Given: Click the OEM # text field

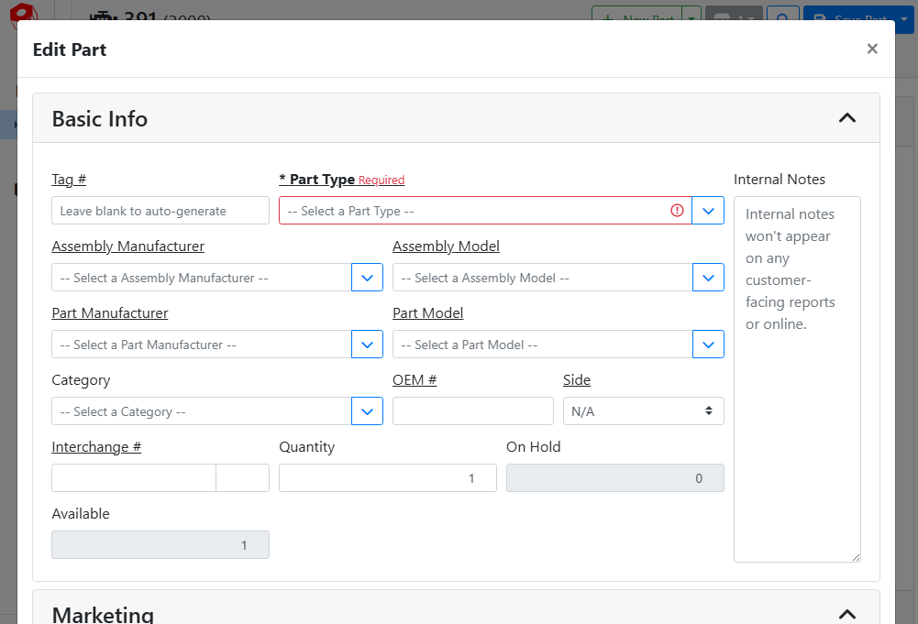Looking at the screenshot, I should pyautogui.click(x=472, y=411).
